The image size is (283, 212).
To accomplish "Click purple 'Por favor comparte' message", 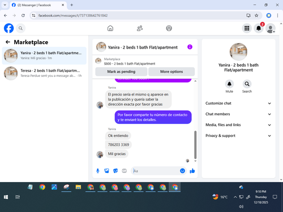I will pos(153,117).
